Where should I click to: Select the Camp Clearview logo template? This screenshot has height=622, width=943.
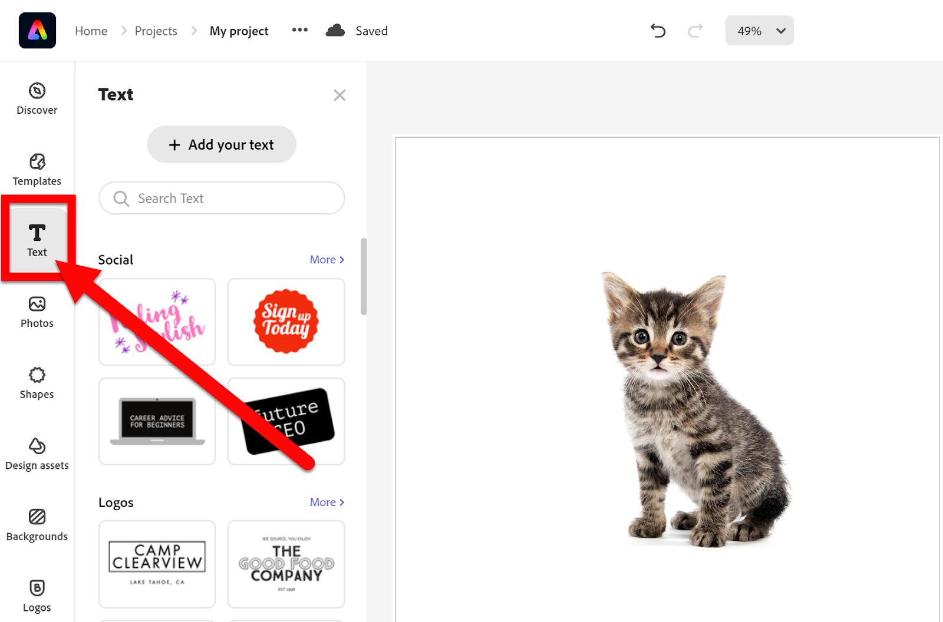(x=157, y=564)
